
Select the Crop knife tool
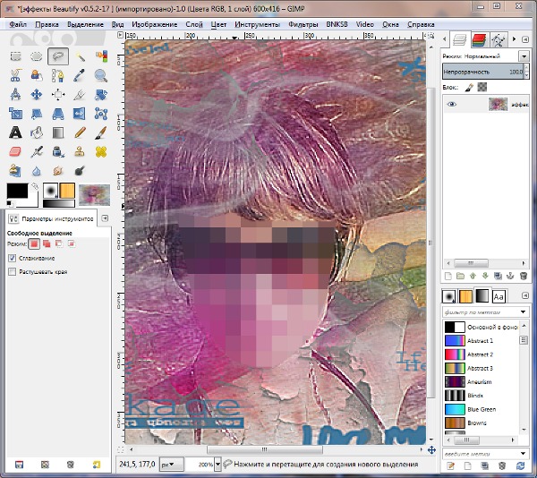(80, 94)
